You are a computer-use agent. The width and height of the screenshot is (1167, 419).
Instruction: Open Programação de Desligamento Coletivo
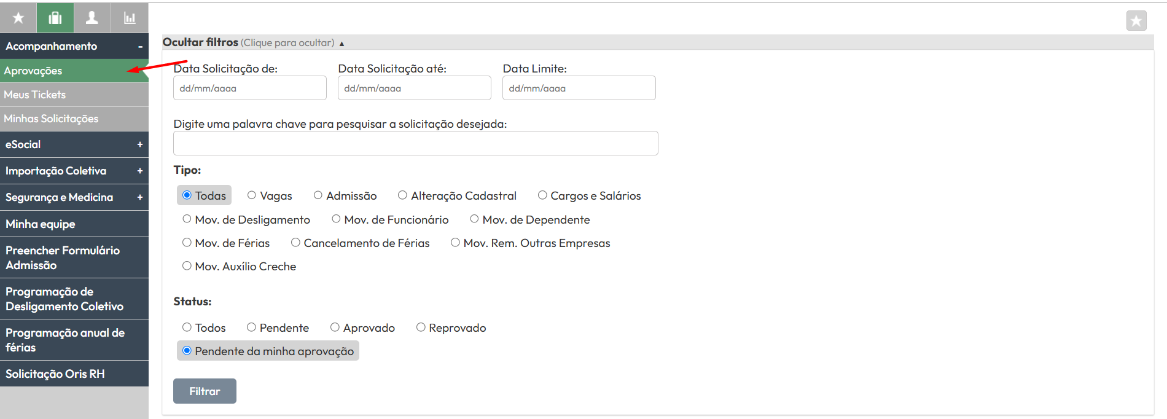pos(74,299)
